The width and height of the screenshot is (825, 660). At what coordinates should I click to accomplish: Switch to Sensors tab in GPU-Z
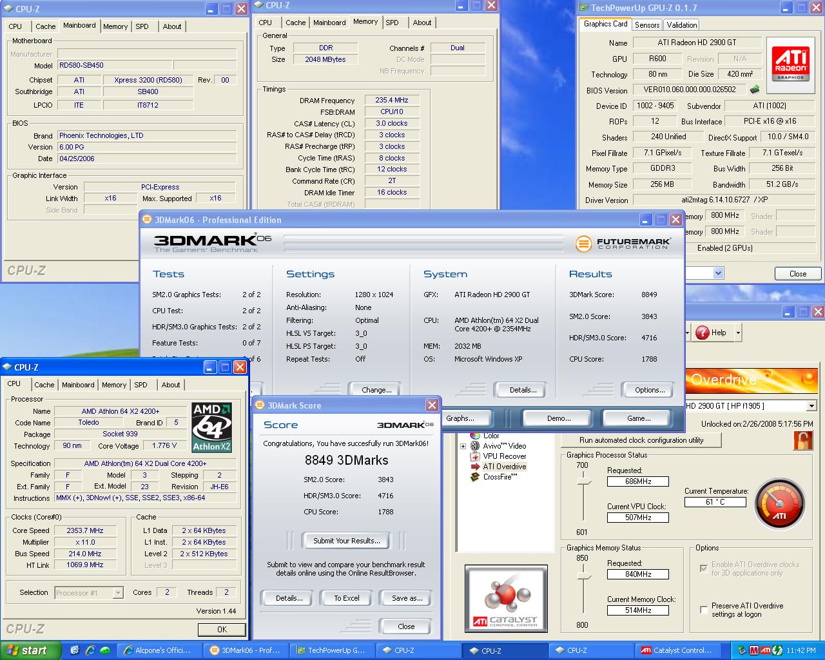(647, 25)
